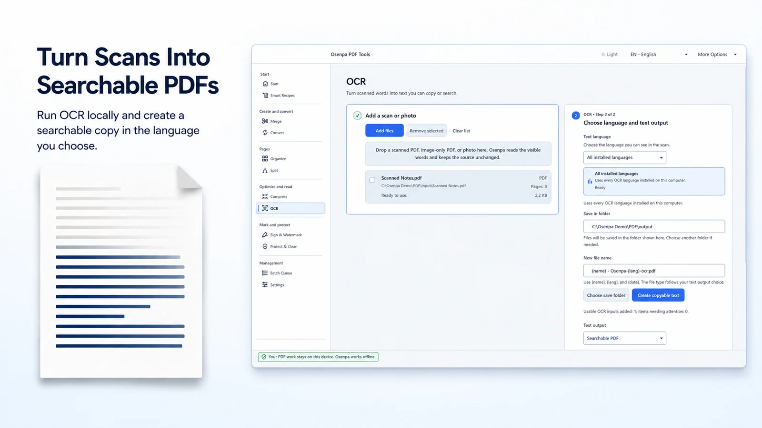Click the "Text language" field label
This screenshot has width=762, height=428.
597,136
